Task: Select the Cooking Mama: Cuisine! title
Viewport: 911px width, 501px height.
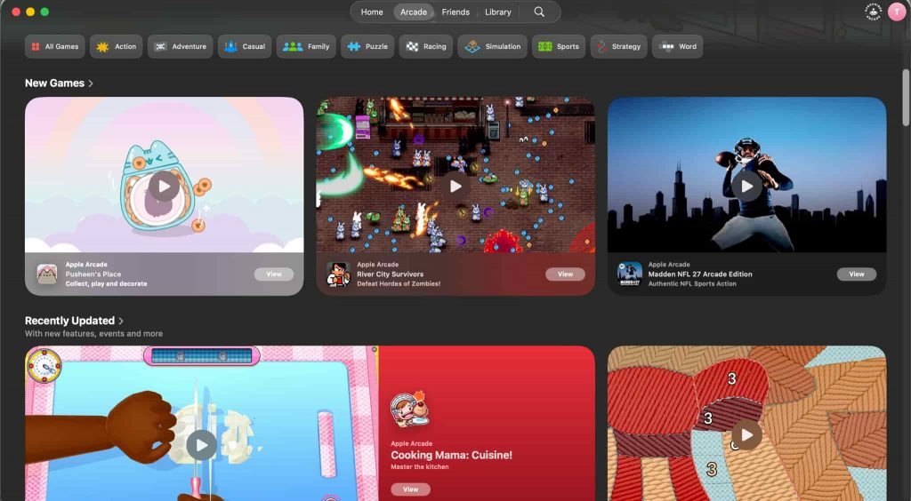Action: 451,455
